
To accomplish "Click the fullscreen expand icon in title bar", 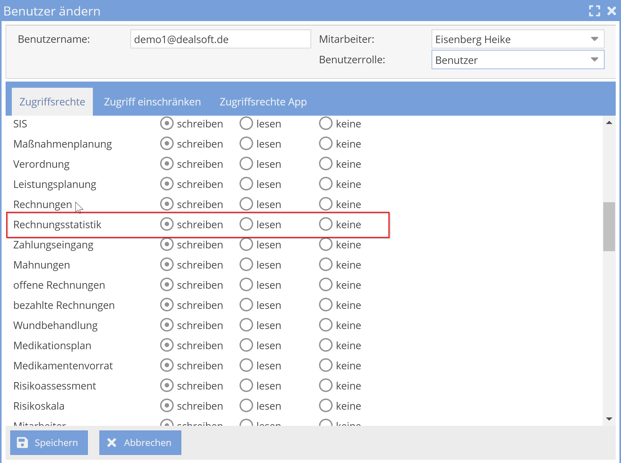I will coord(594,11).
